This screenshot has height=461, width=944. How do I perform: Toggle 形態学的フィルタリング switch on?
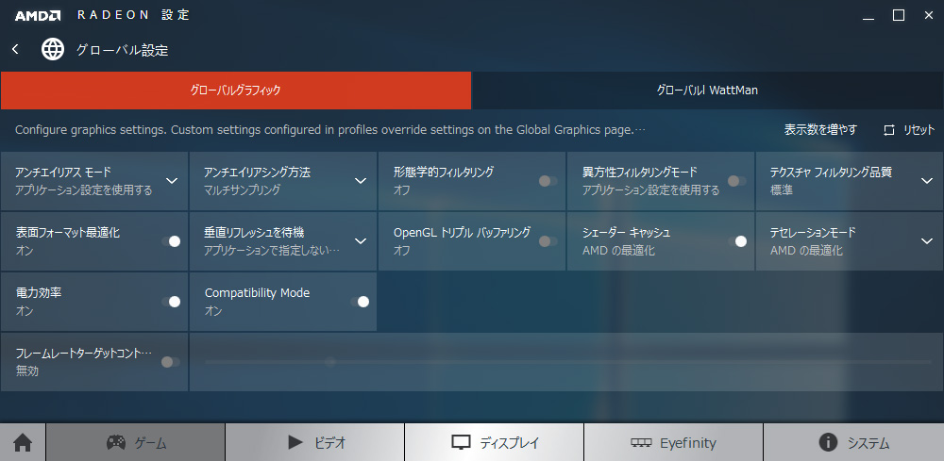548,181
